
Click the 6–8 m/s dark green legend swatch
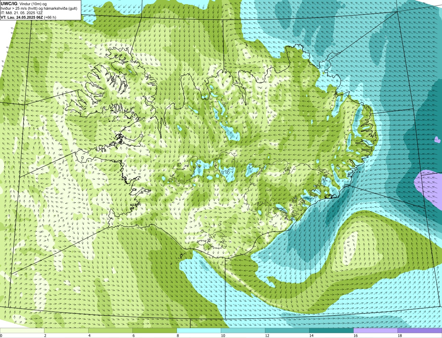pyautogui.click(x=155, y=331)
